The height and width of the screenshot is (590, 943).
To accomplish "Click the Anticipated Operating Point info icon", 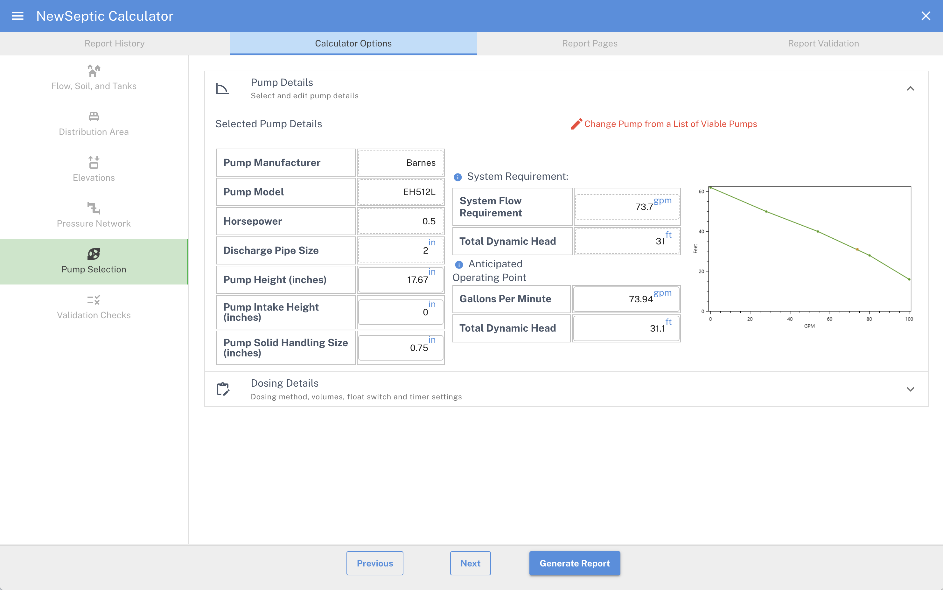I will (x=459, y=264).
